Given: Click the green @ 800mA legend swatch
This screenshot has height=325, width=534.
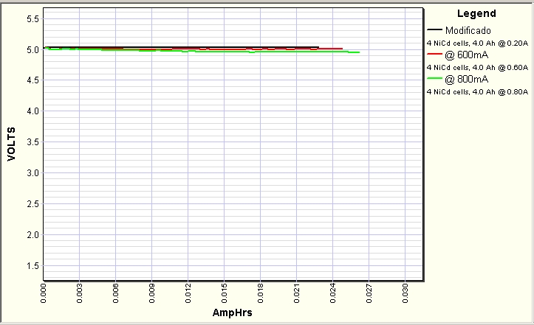Looking at the screenshot, I should coord(434,79).
